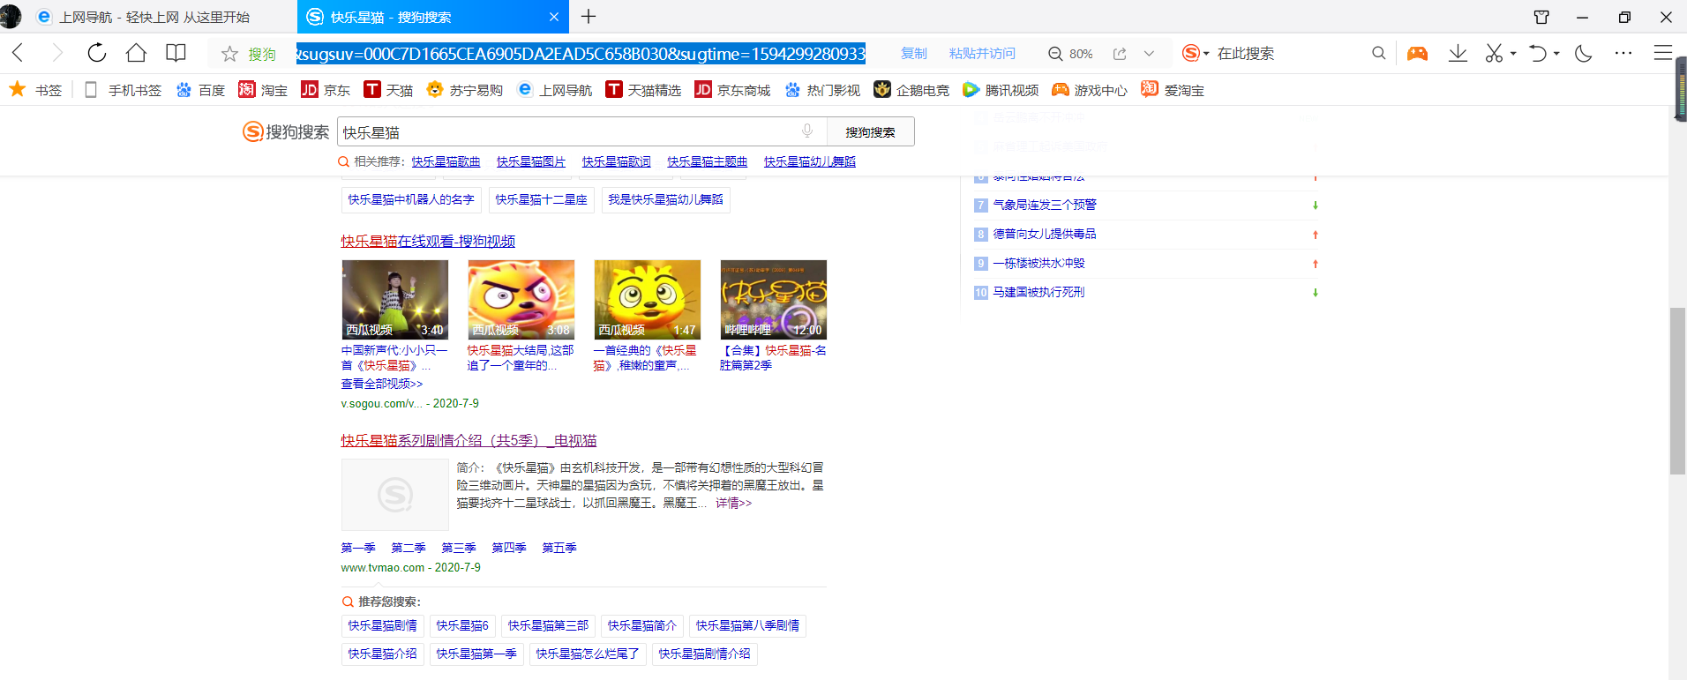Click the voice search microphone icon
The width and height of the screenshot is (1687, 680).
807,131
